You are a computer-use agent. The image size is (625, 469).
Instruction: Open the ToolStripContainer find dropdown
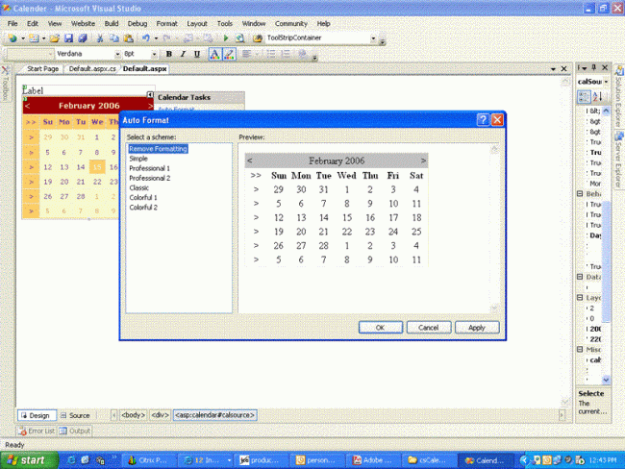373,37
